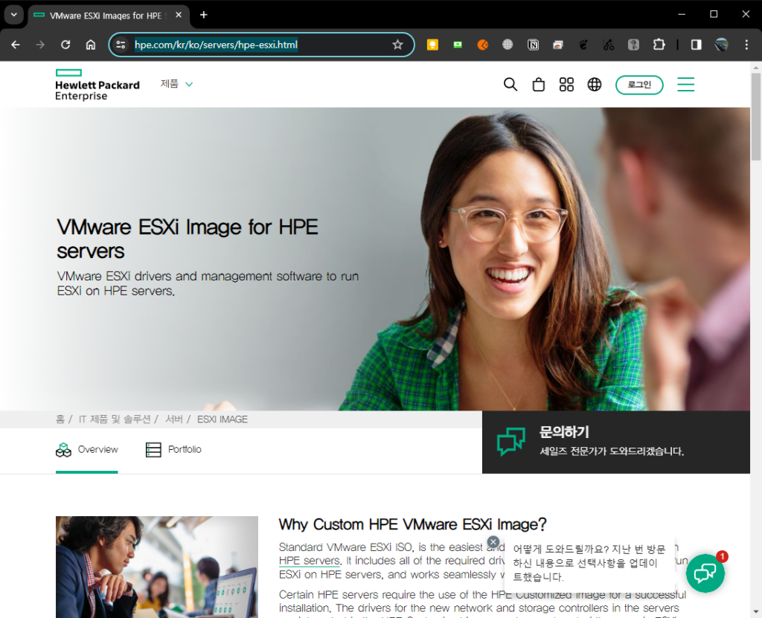This screenshot has width=762, height=618.
Task: Click the 문의하기 contact panel
Action: coord(615,442)
